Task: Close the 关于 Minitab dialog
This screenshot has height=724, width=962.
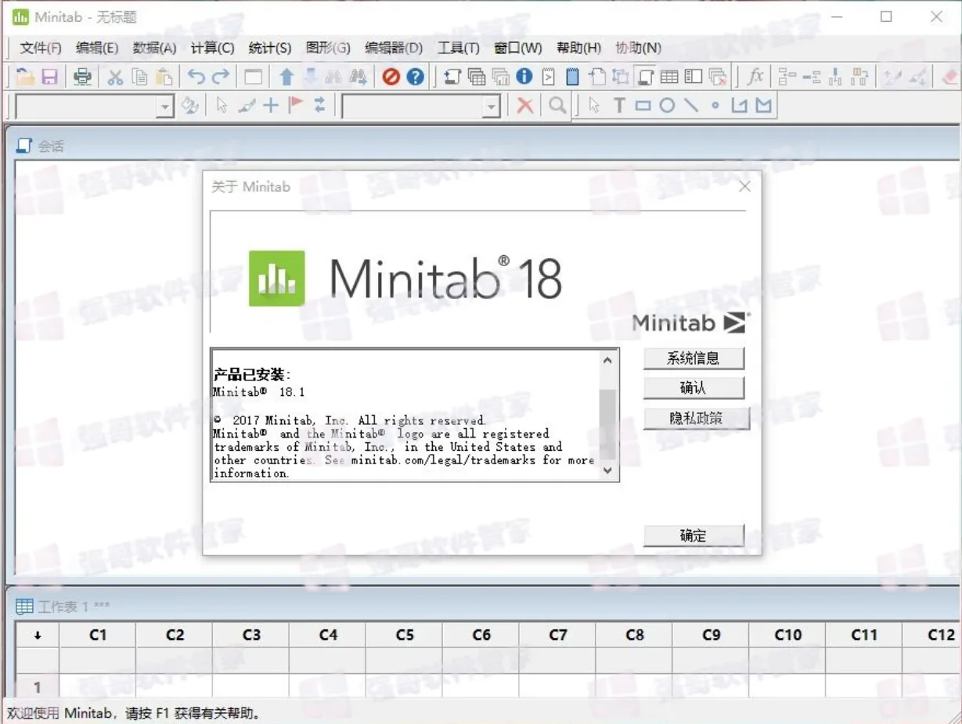Action: [x=744, y=186]
